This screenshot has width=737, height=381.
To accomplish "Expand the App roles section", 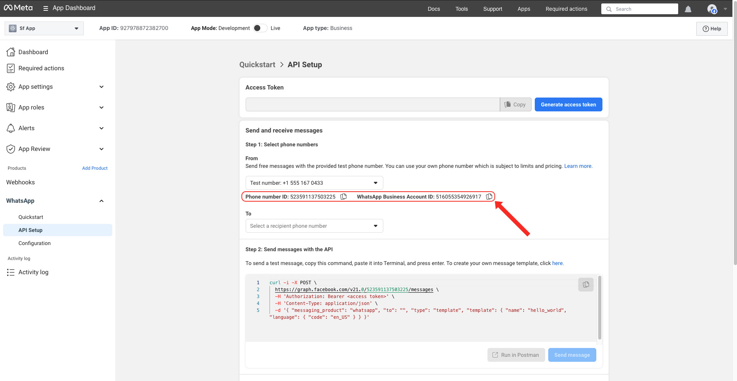I will (101, 108).
